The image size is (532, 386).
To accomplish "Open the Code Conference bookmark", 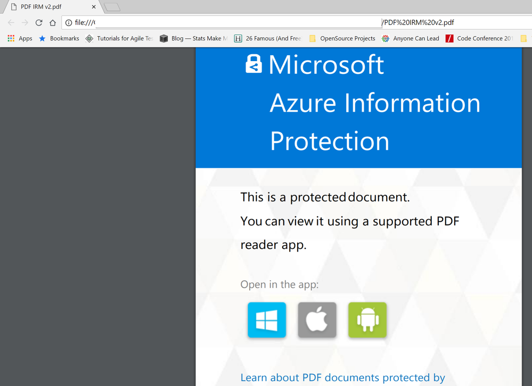I will click(480, 39).
